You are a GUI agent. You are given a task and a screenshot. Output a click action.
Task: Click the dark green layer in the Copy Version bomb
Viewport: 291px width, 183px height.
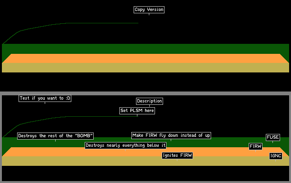145,49
